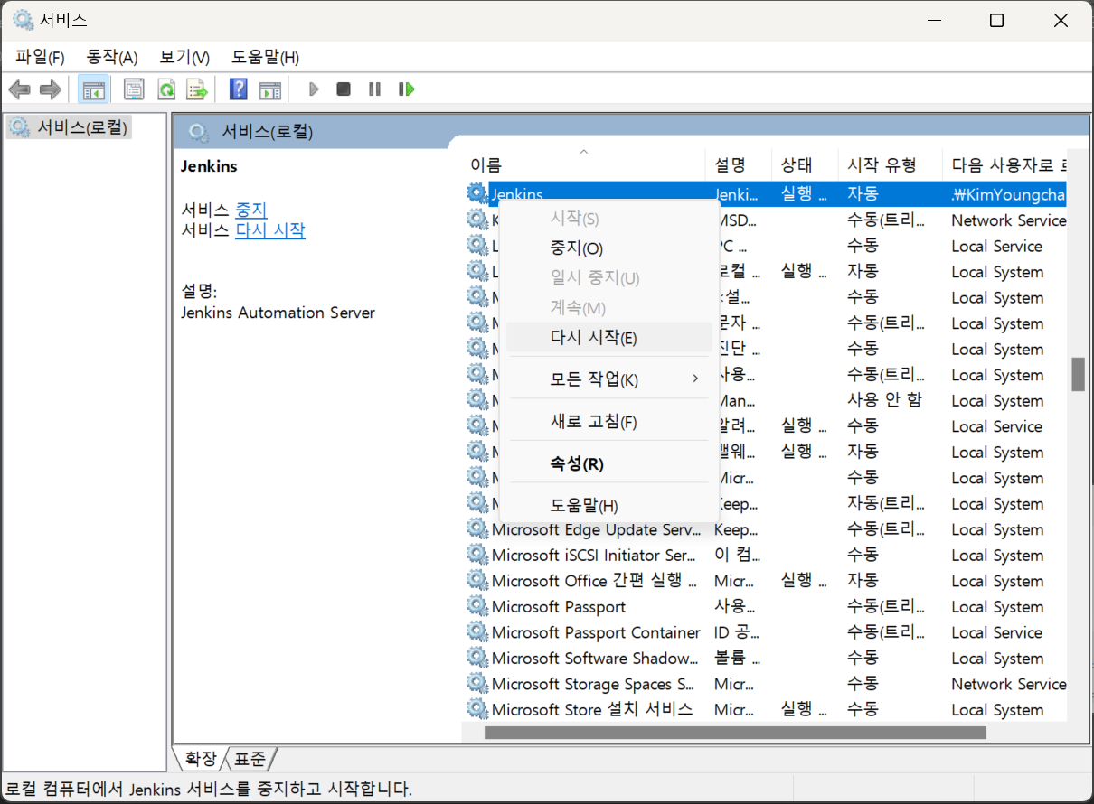Sort by the 시작 유형 column header
The height and width of the screenshot is (804, 1094).
click(x=889, y=165)
